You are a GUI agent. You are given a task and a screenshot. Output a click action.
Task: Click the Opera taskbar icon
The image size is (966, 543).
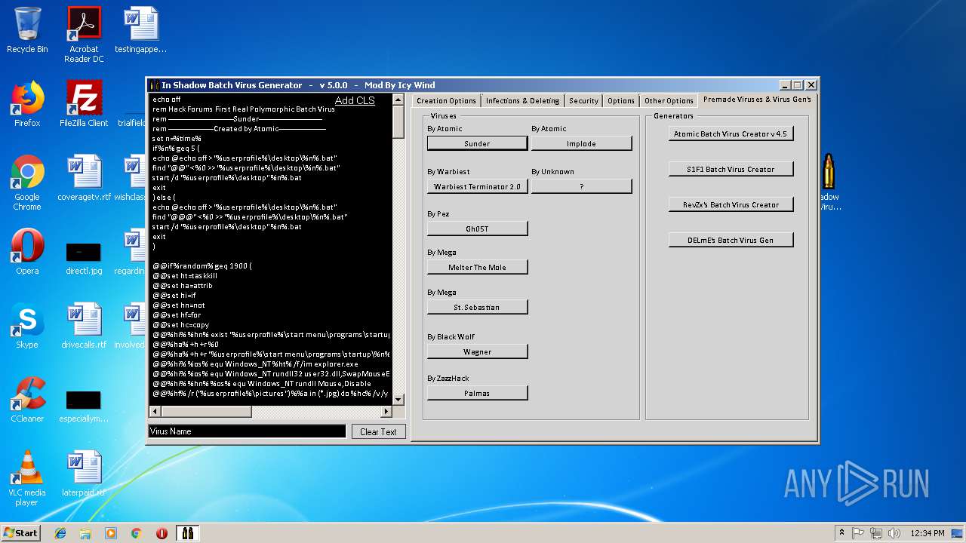tap(162, 533)
